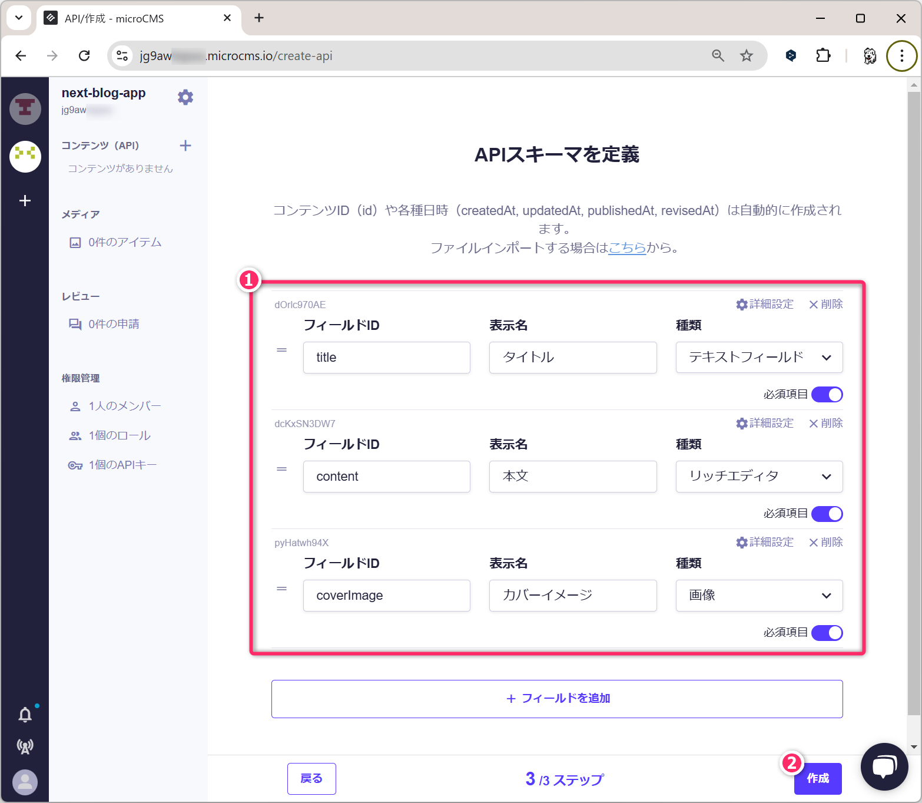Go to 0件のアイテム under メディア
This screenshot has width=922, height=803.
click(x=124, y=242)
